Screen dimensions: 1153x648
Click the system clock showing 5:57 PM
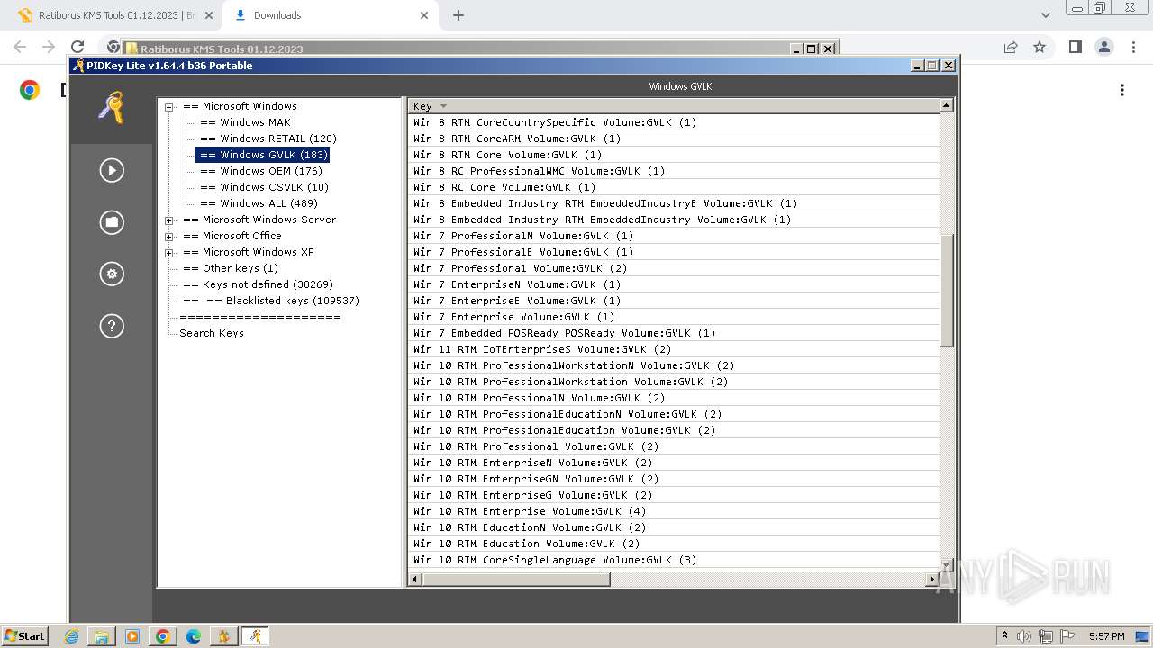(x=1106, y=636)
